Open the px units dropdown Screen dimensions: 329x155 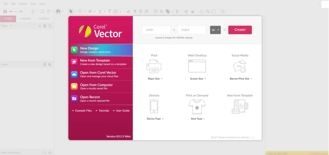215,30
